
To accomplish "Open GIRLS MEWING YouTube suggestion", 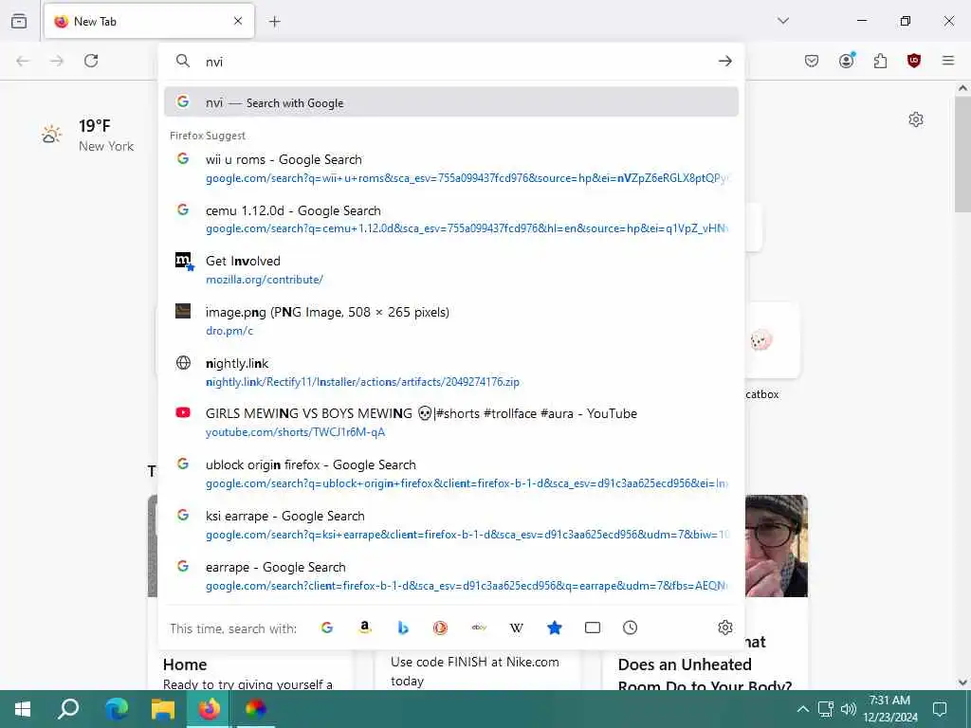I will coord(451,422).
